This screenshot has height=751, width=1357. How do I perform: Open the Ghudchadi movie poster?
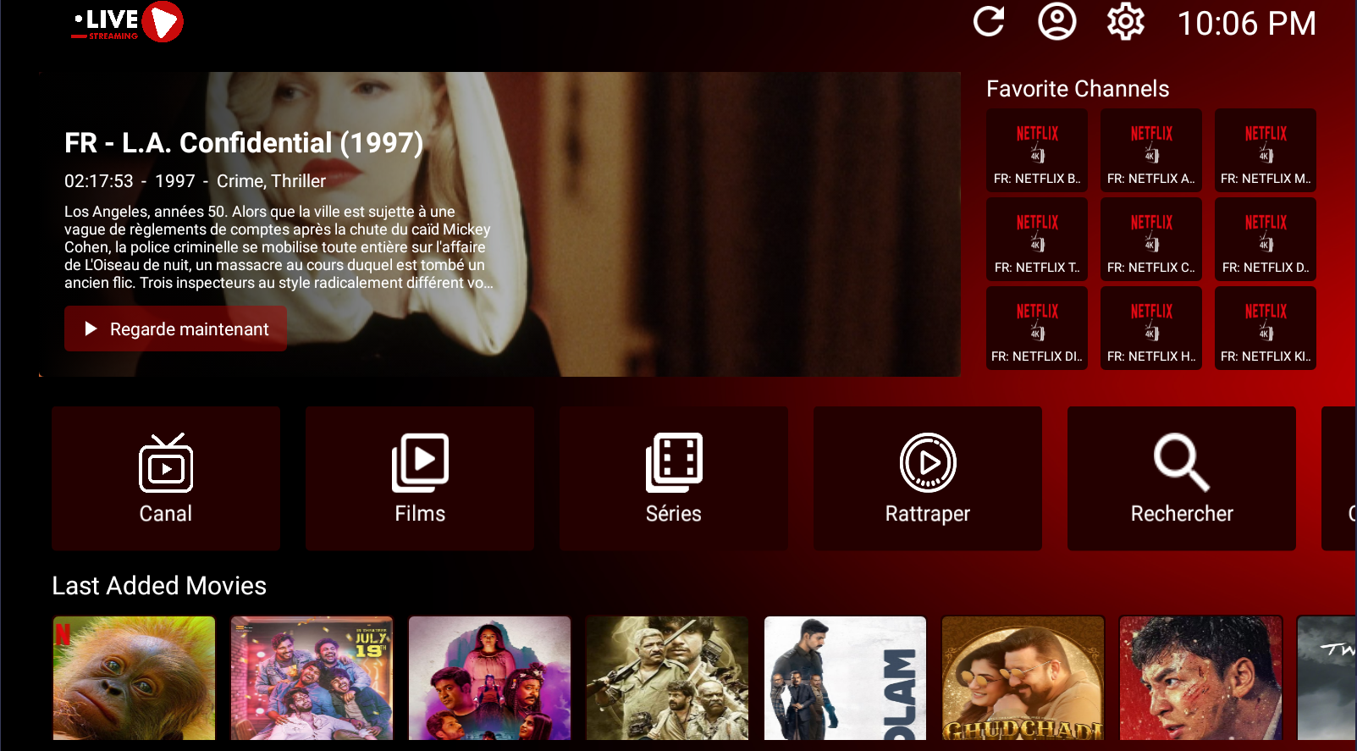[x=1023, y=678]
